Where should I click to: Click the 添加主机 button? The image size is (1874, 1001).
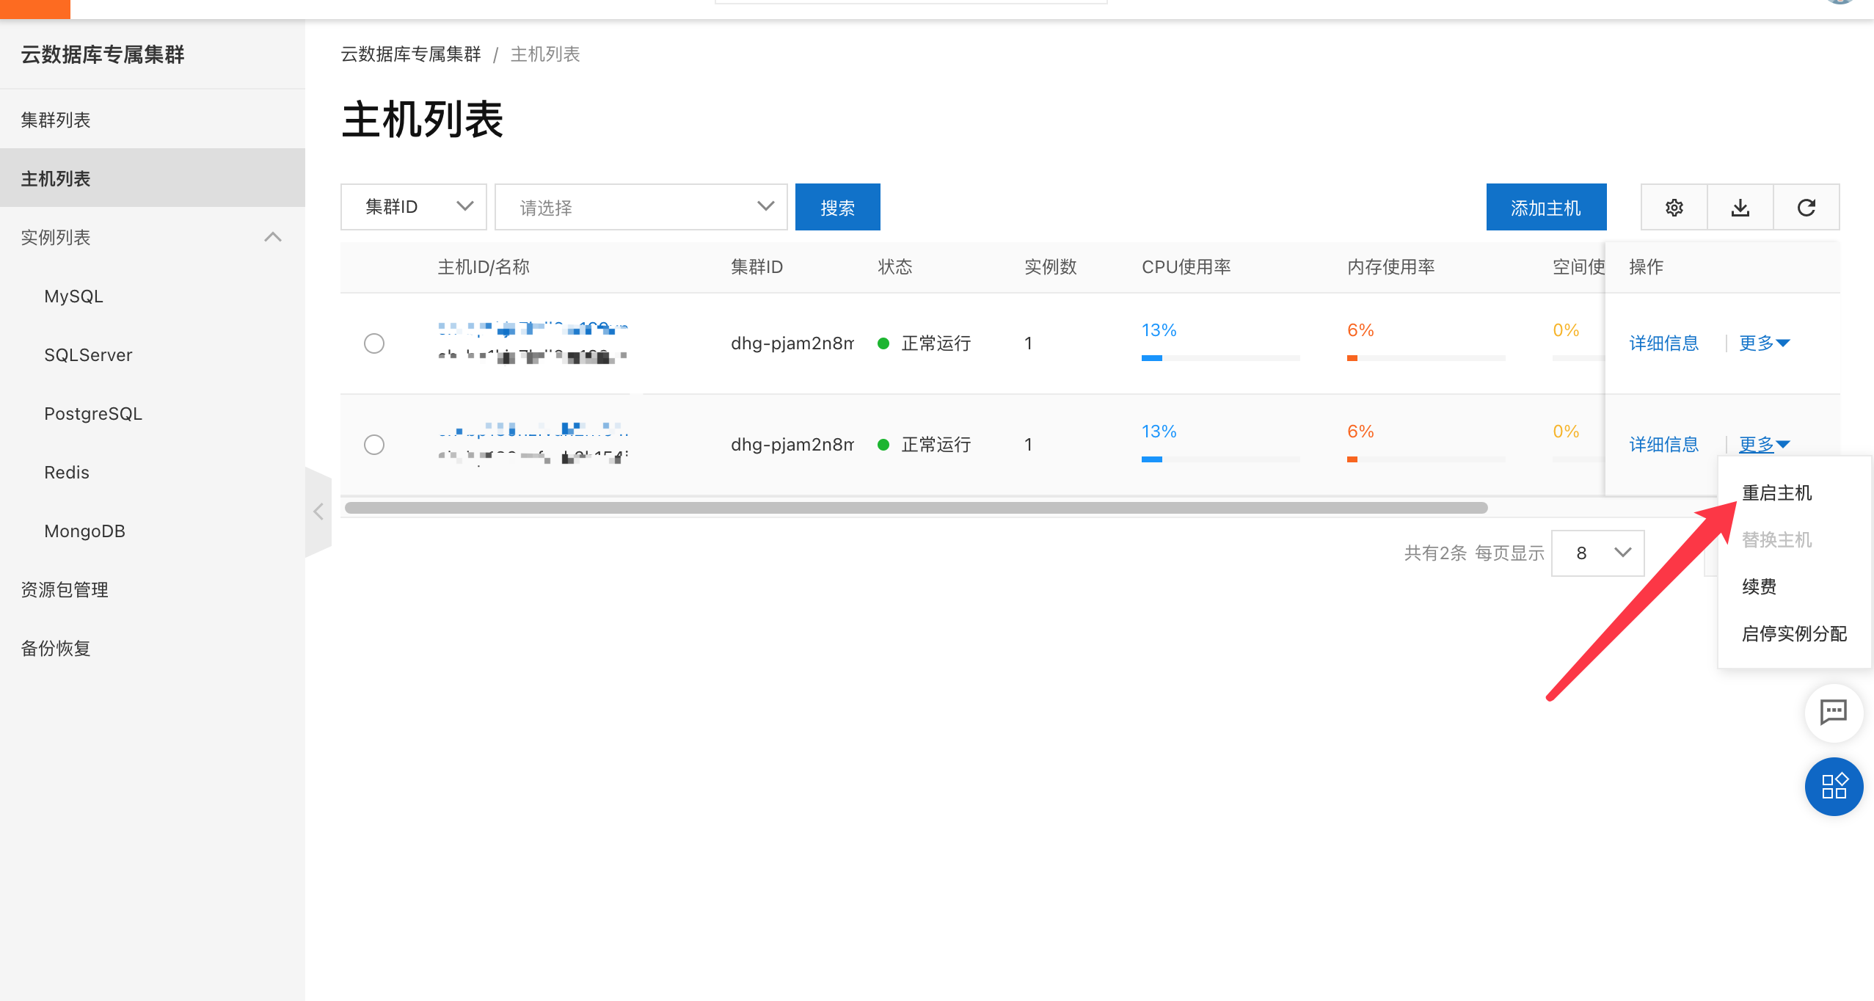1546,206
